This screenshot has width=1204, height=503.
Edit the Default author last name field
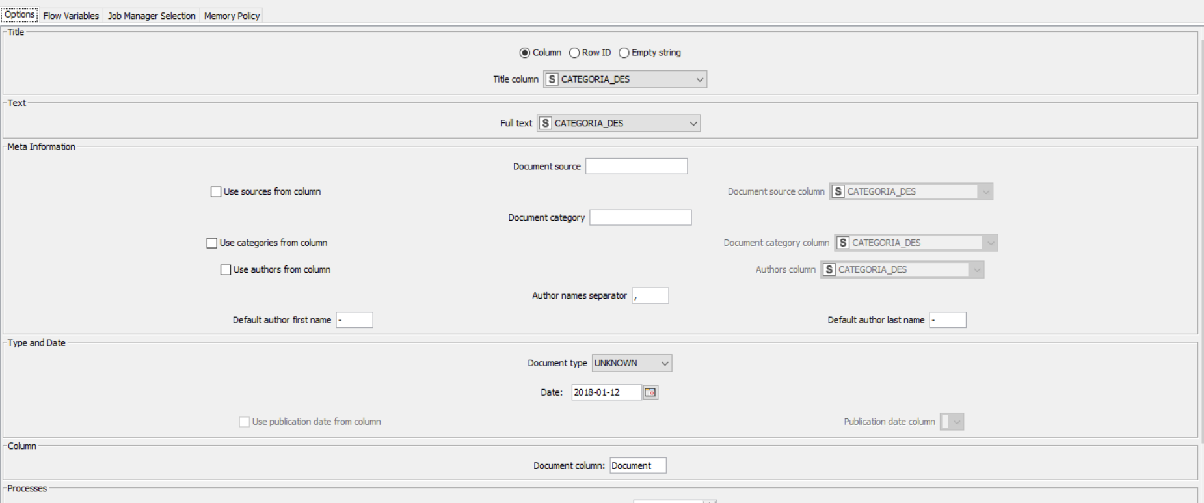948,320
